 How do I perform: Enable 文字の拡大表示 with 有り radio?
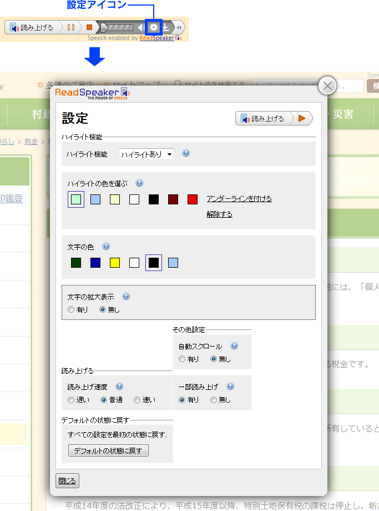[x=71, y=309]
